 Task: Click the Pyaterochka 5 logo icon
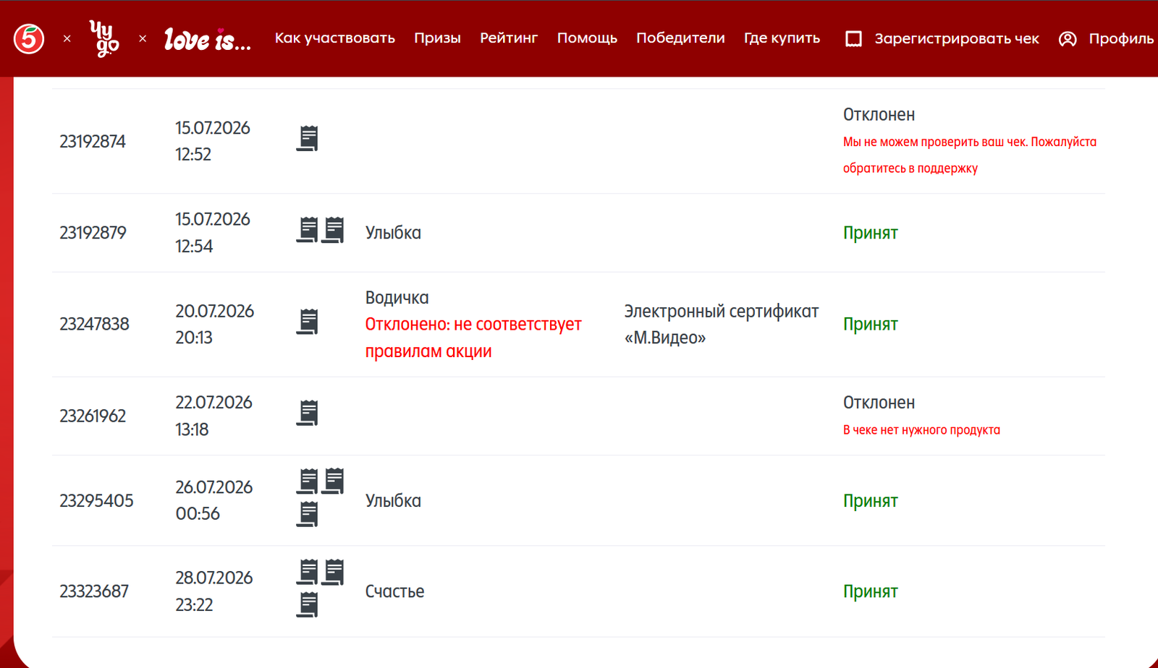(x=29, y=38)
